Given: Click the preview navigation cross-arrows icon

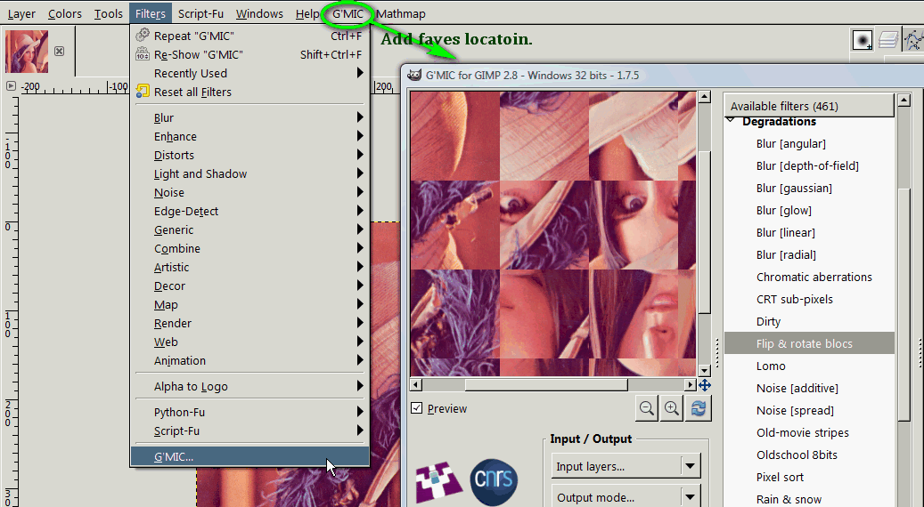Looking at the screenshot, I should (x=705, y=385).
